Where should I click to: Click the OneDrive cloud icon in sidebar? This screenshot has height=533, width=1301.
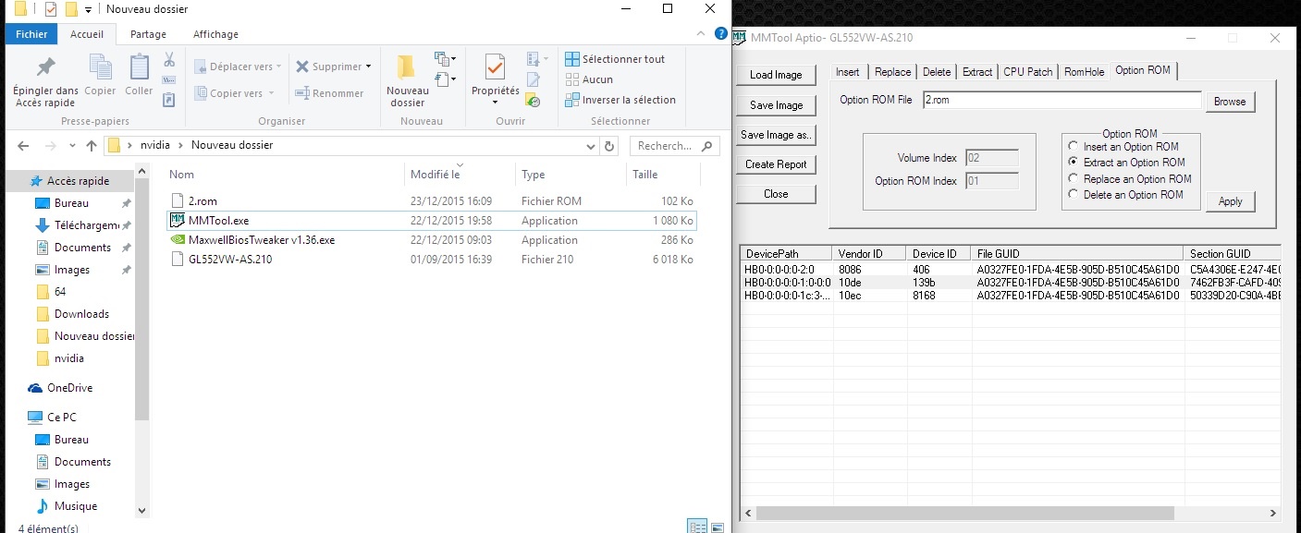coord(35,388)
